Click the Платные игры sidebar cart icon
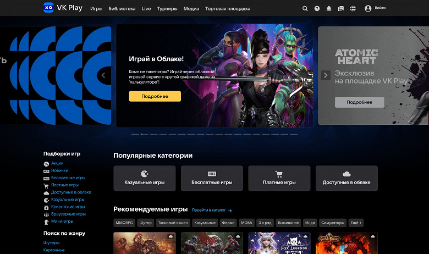 coord(46,186)
